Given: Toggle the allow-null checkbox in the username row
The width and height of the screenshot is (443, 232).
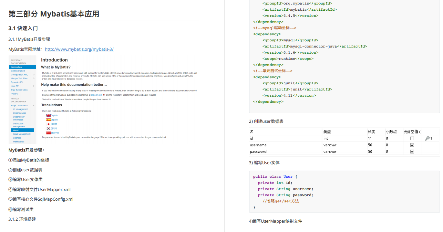Looking at the screenshot, I should pyautogui.click(x=412, y=145).
